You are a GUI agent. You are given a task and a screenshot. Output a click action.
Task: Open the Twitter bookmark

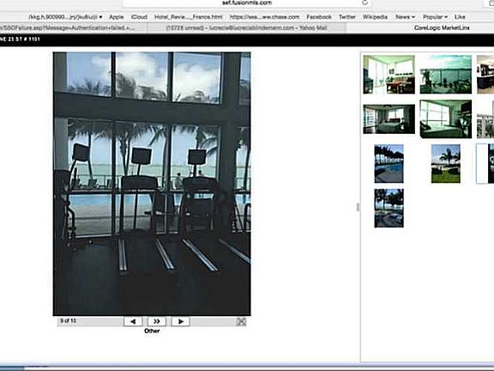click(x=346, y=17)
